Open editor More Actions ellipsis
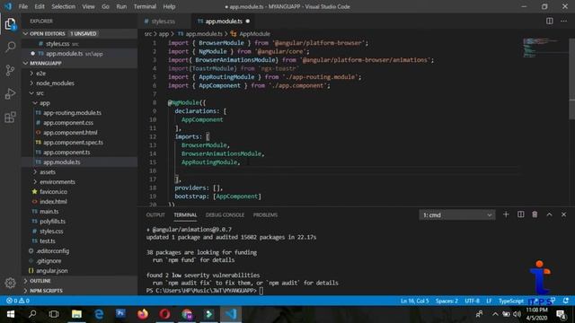This screenshot has width=575, height=323. (x=563, y=22)
